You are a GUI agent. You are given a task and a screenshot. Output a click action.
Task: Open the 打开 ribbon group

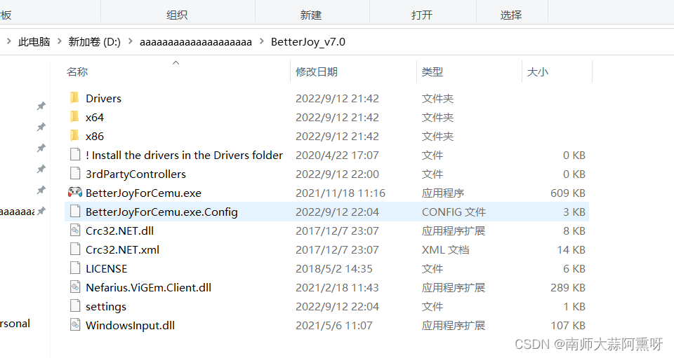click(x=422, y=15)
